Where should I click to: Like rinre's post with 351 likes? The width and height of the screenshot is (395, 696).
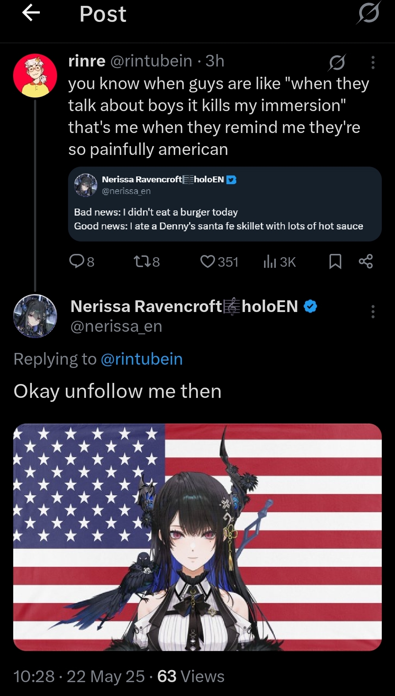click(219, 262)
